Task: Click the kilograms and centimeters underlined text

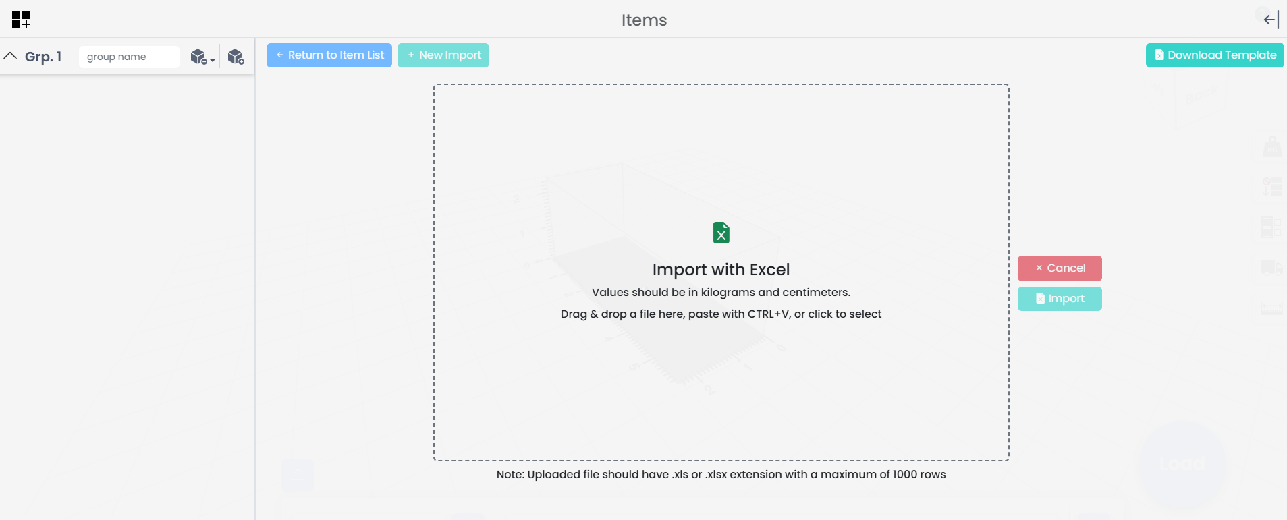Action: coord(775,293)
